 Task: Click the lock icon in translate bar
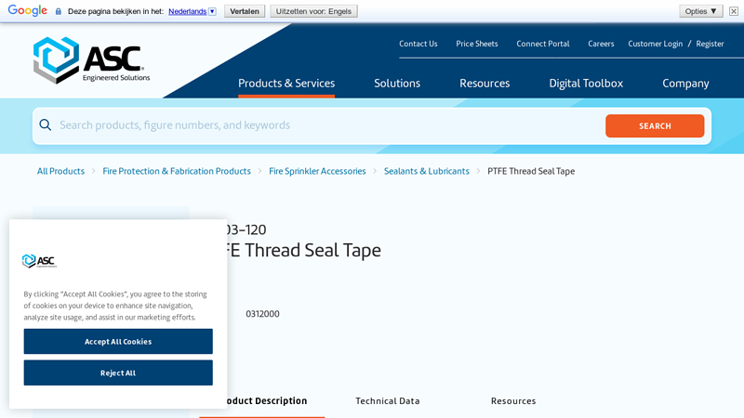(59, 11)
